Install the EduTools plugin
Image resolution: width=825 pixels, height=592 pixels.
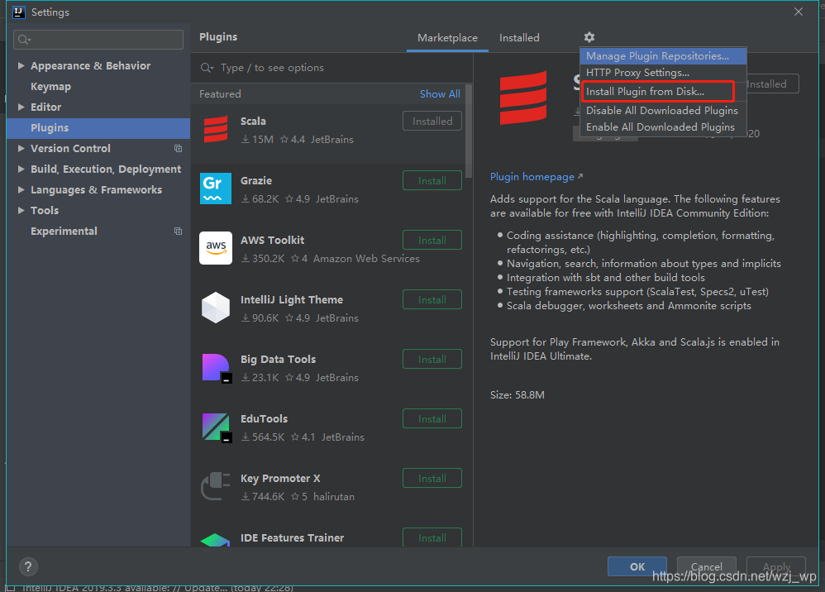coord(432,418)
